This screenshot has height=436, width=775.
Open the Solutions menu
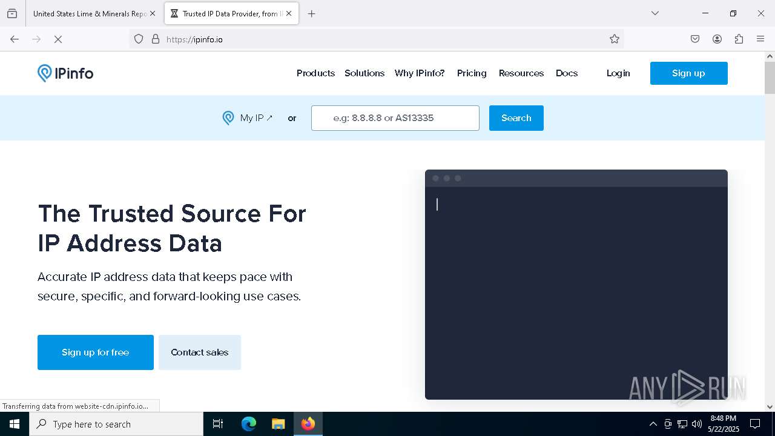point(364,73)
